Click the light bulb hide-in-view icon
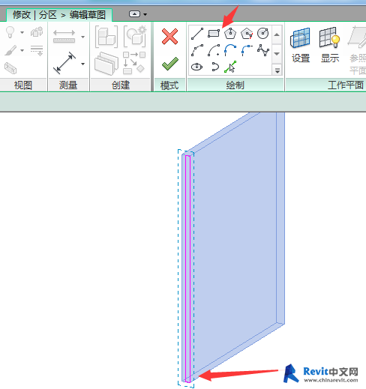Image resolution: width=366 pixels, height=389 pixels. (x=10, y=32)
